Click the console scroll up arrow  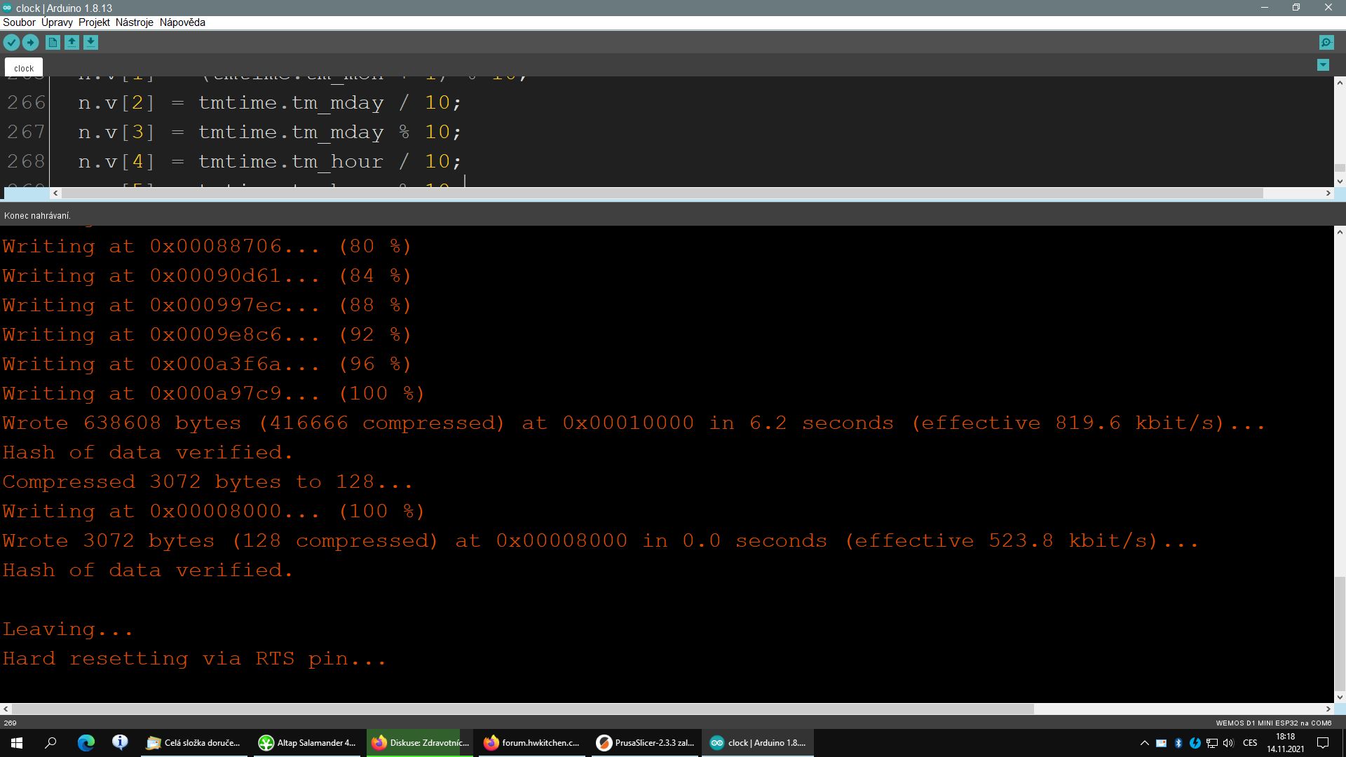(x=1340, y=232)
